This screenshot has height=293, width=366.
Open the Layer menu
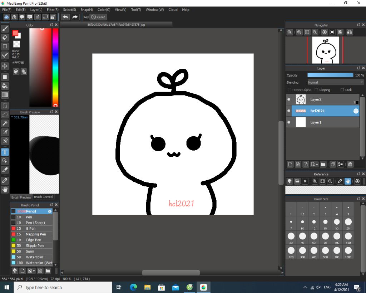36,10
